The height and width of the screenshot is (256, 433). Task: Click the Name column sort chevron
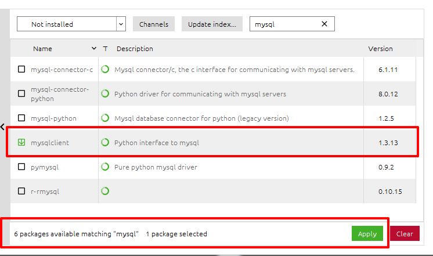94,48
